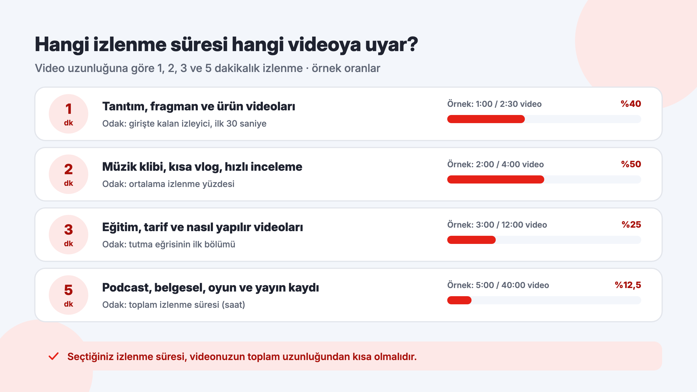
Task: Click the %50 percentage value
Action: pyautogui.click(x=631, y=164)
